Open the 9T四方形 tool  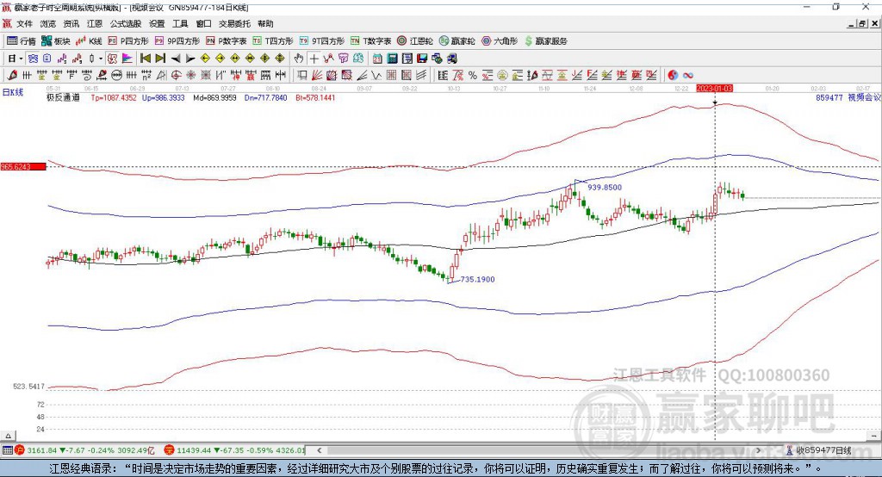coord(322,41)
